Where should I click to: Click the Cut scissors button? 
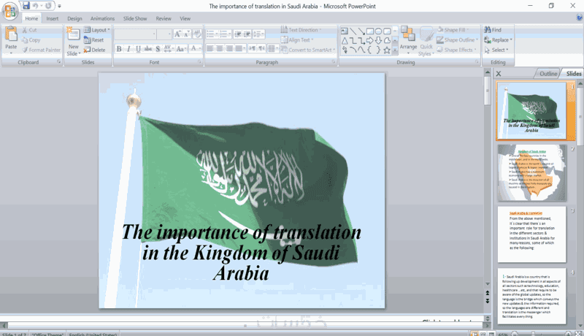(x=29, y=30)
